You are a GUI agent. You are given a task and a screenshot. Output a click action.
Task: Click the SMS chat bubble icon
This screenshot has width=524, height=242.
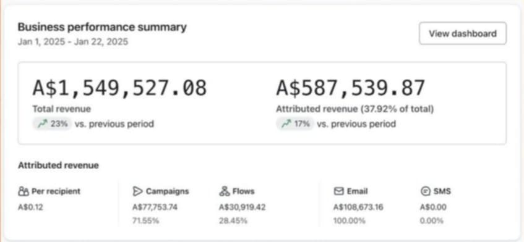point(425,191)
